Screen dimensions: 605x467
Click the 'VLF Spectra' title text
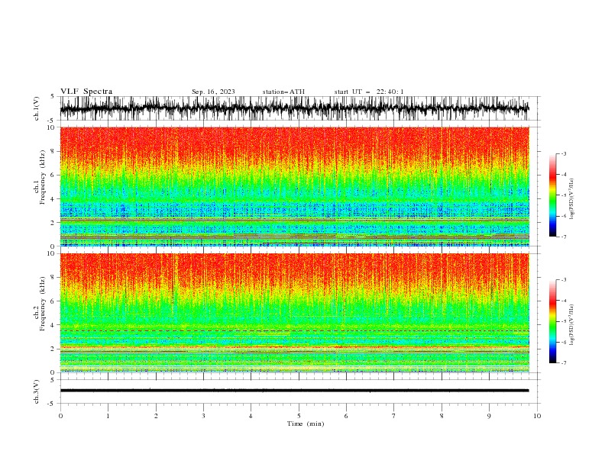pyautogui.click(x=86, y=92)
